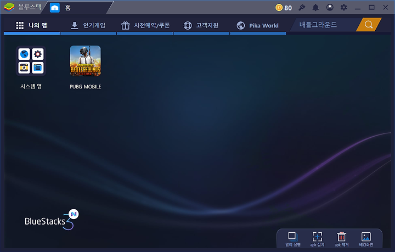Viewport: 395px width, 252px height.
Task: Open the PUBG MOBILE app icon
Action: click(85, 61)
